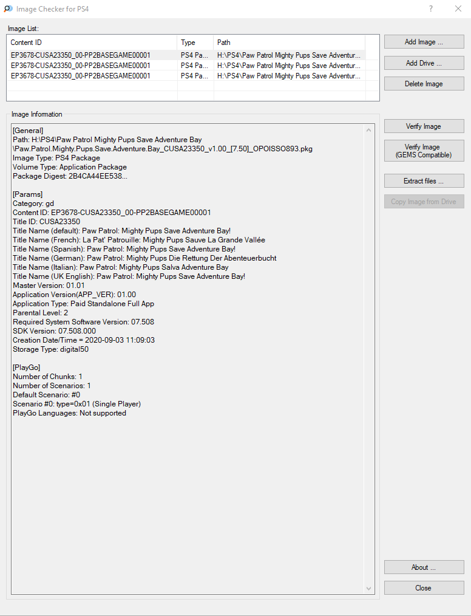Click the Creation Date/Time line
The width and height of the screenshot is (471, 616).
pyautogui.click(x=84, y=340)
